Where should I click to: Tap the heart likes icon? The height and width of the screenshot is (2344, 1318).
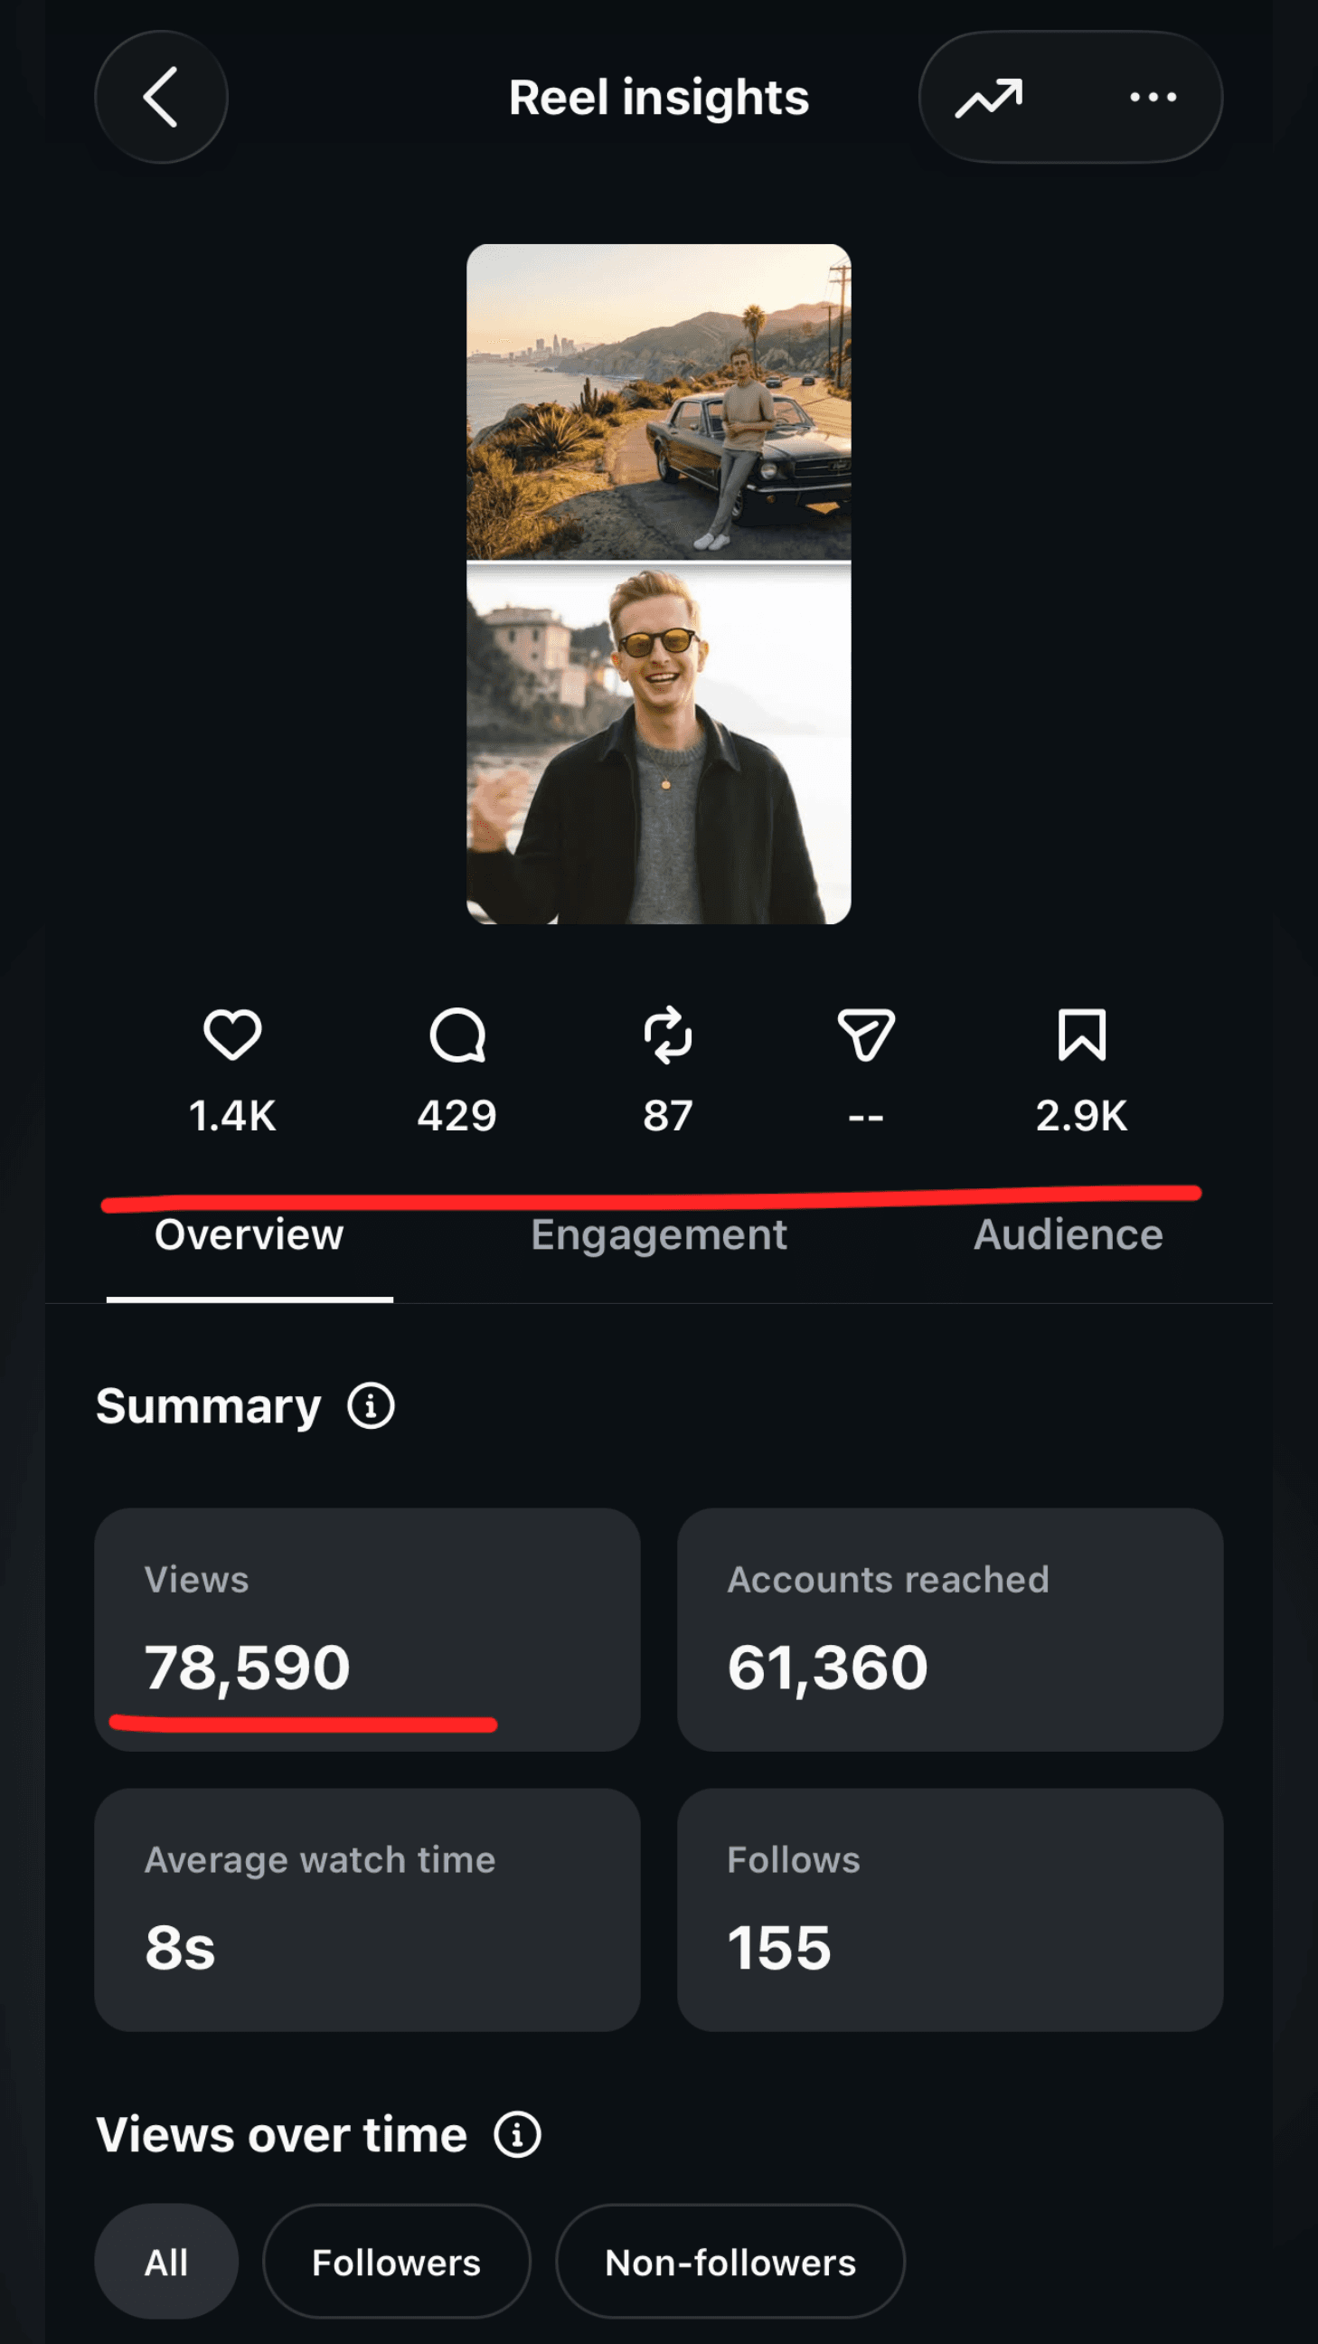click(232, 1035)
